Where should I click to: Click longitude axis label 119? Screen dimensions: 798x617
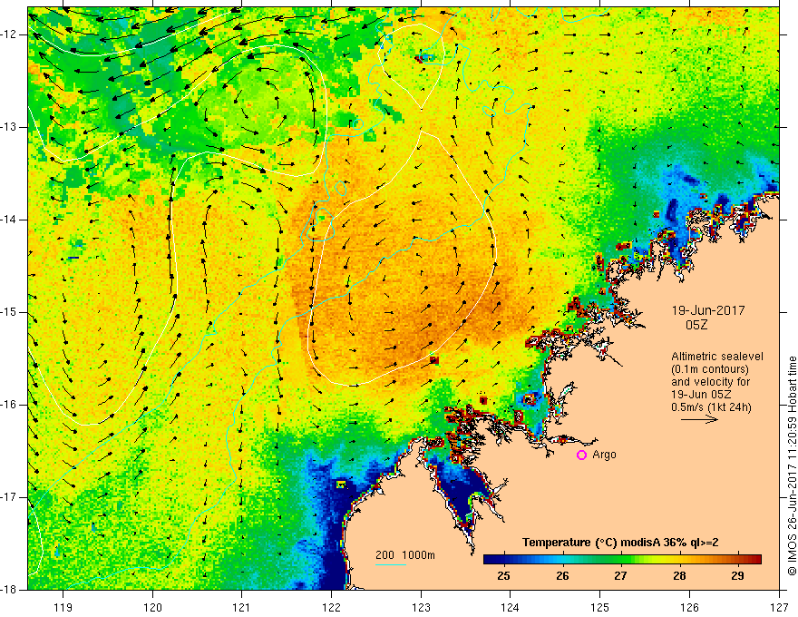63,607
